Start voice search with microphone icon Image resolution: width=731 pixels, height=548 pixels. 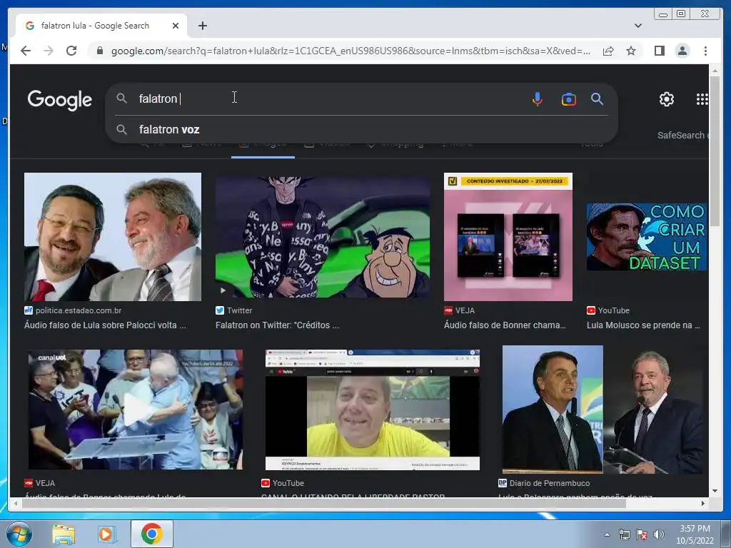coord(537,98)
